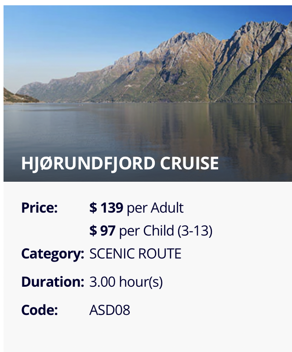The width and height of the screenshot is (292, 352).
Task: Click the Category label
Action: 53,254
